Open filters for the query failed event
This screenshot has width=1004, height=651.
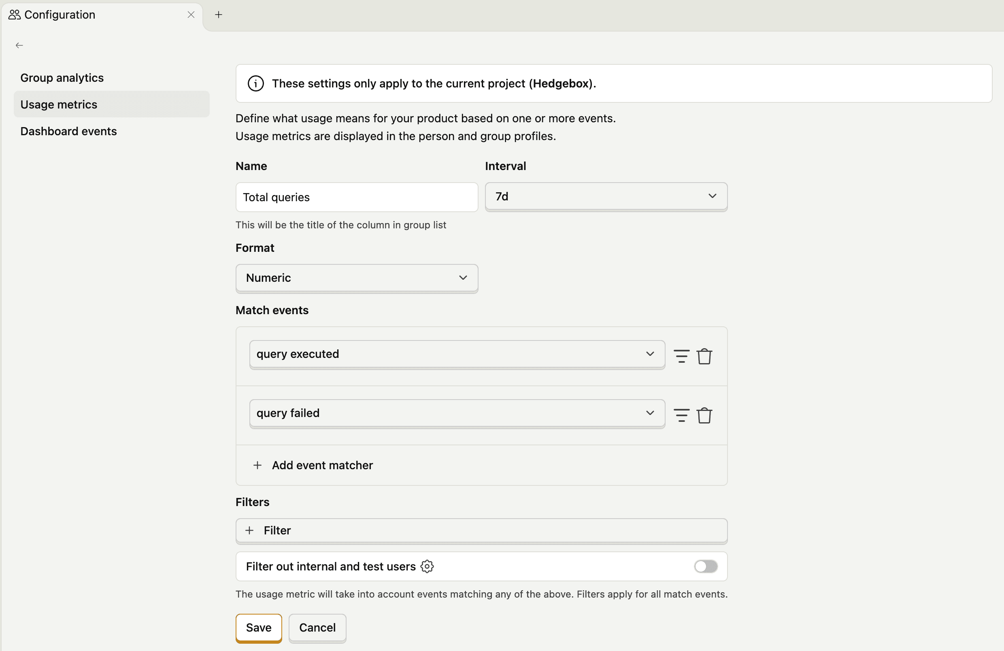click(x=681, y=415)
